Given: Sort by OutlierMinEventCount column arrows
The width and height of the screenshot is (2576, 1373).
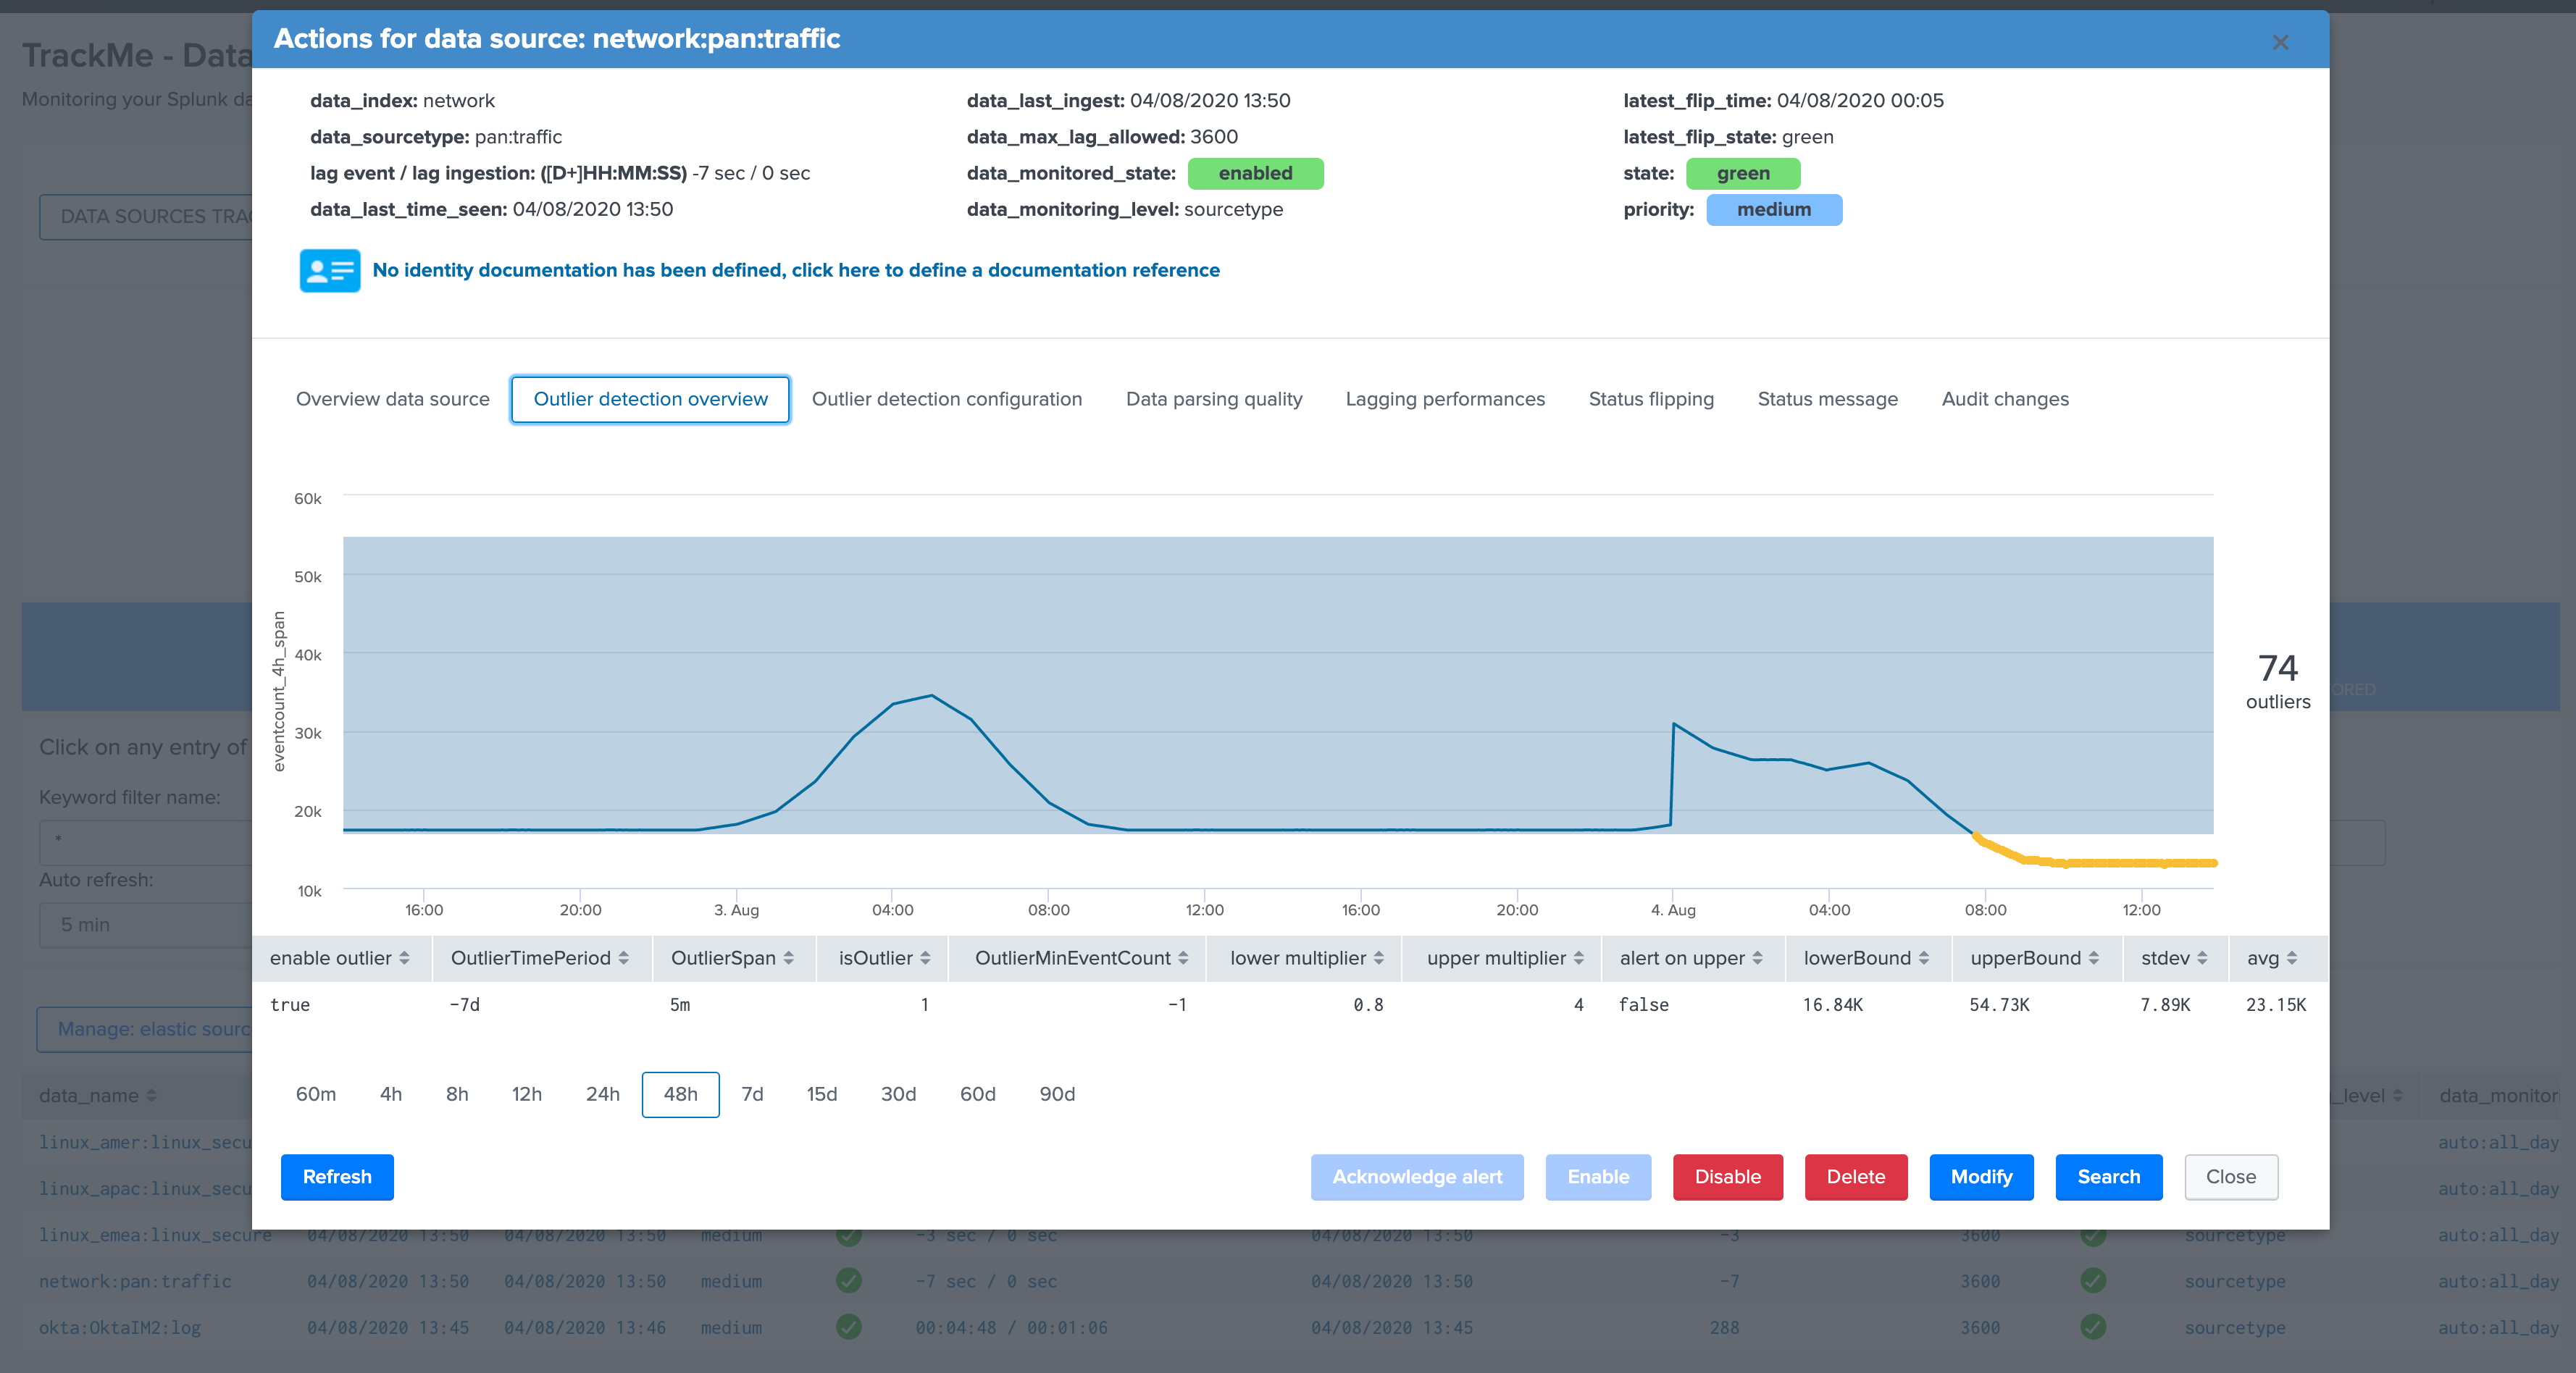Looking at the screenshot, I should pos(1183,958).
